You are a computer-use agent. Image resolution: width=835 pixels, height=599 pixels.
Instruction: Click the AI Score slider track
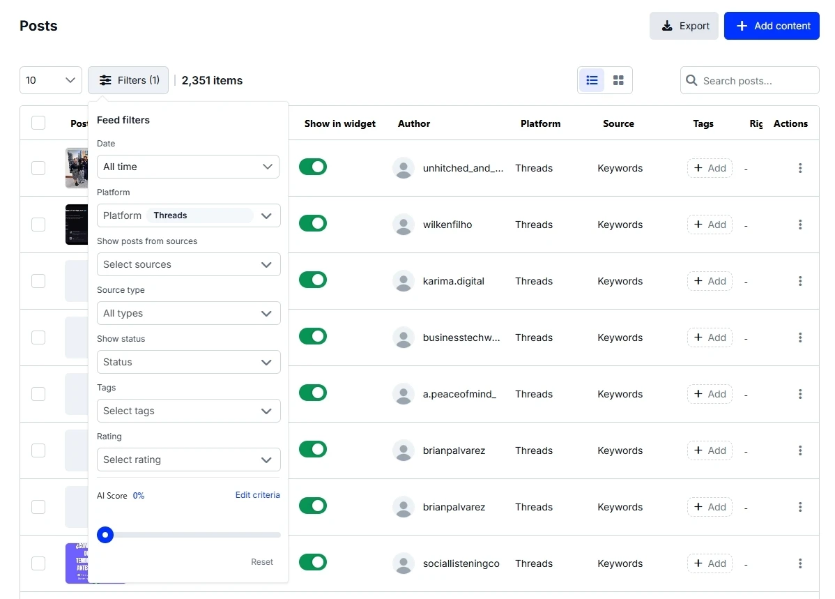click(x=189, y=535)
